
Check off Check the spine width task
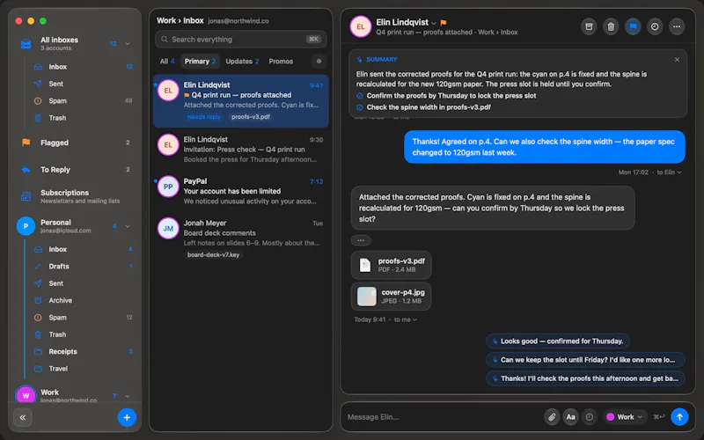(x=360, y=107)
